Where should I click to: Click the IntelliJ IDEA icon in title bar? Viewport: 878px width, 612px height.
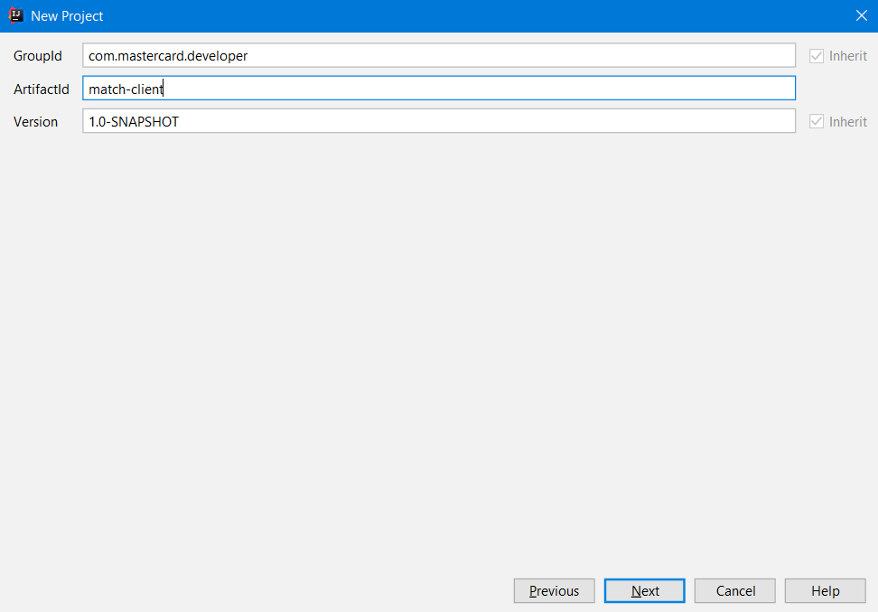[15, 15]
